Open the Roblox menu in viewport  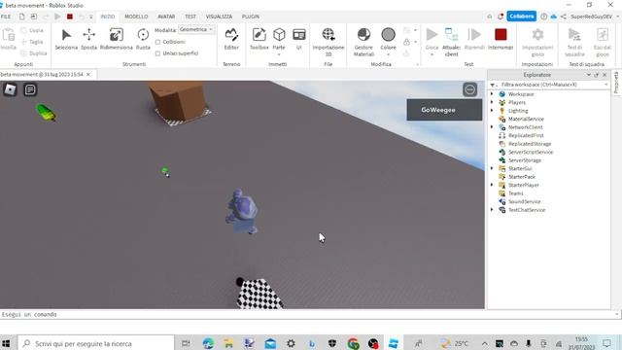(10, 89)
